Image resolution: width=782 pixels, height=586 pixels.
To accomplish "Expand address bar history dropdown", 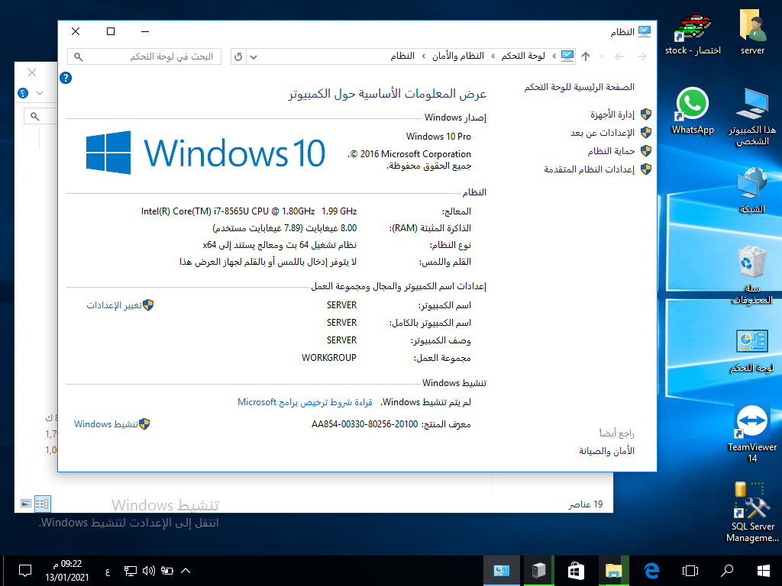I will point(254,56).
